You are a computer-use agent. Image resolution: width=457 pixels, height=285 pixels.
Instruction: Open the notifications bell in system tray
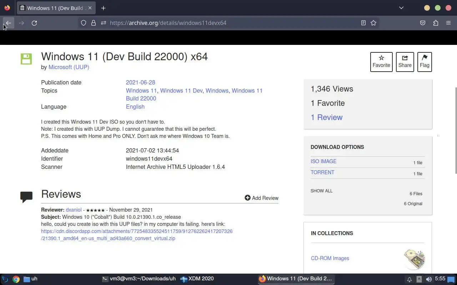tap(410, 279)
